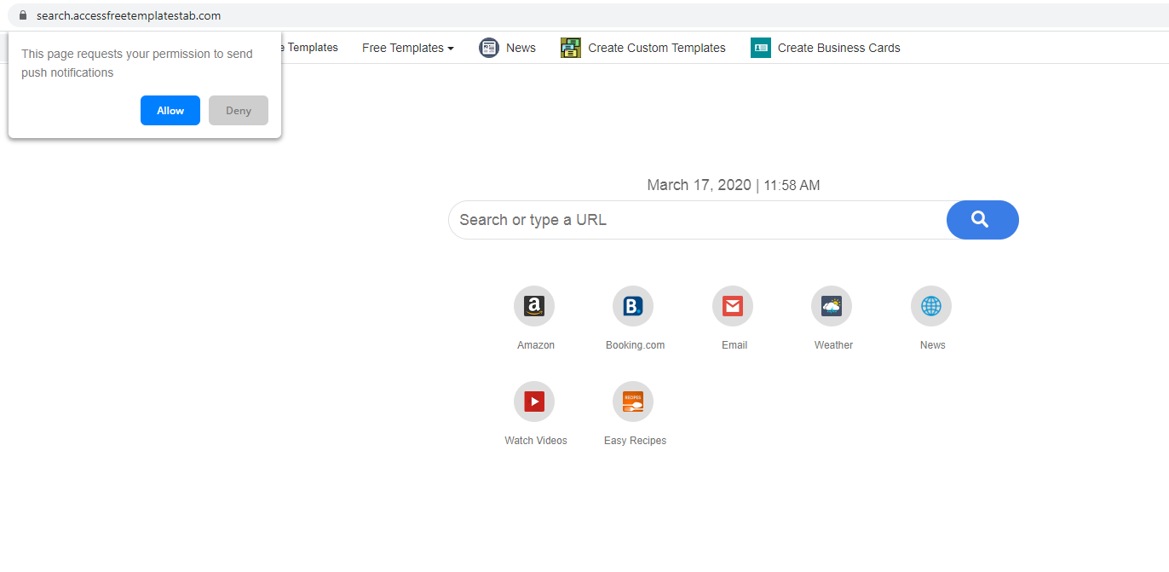Image resolution: width=1169 pixels, height=572 pixels.
Task: Click the Create Custom Templates icon
Action: tap(571, 48)
